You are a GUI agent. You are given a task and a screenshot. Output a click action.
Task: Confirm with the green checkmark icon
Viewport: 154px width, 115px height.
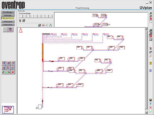[151, 111]
